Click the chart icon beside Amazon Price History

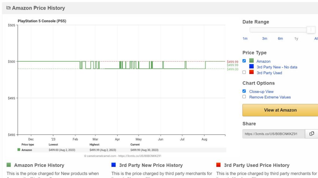(8, 8)
